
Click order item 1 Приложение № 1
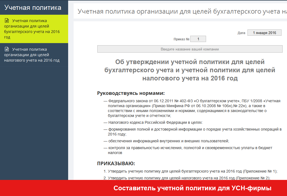tap(191, 171)
